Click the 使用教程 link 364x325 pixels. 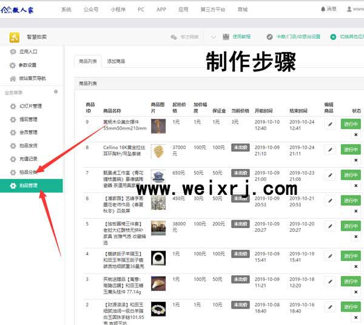241,37
